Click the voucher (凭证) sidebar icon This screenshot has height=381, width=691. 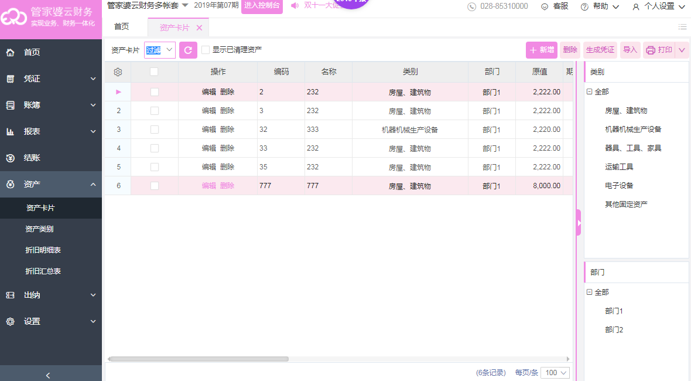pyautogui.click(x=10, y=79)
